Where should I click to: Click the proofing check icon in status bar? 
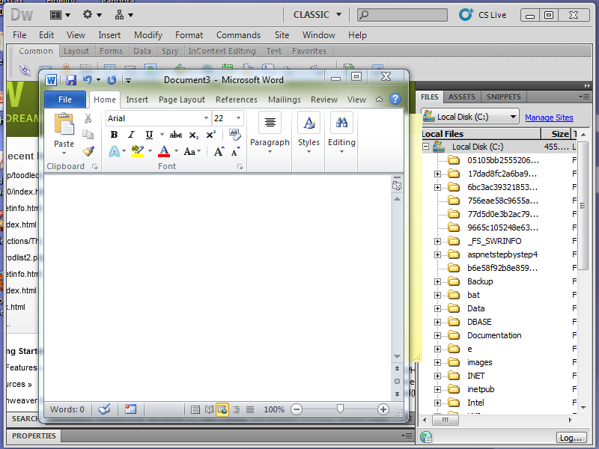tap(105, 409)
